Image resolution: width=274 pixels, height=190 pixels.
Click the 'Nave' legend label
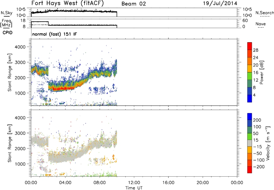pos(261,24)
